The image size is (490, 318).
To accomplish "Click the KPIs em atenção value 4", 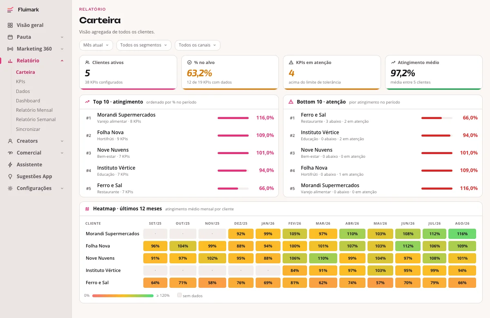I will [292, 73].
